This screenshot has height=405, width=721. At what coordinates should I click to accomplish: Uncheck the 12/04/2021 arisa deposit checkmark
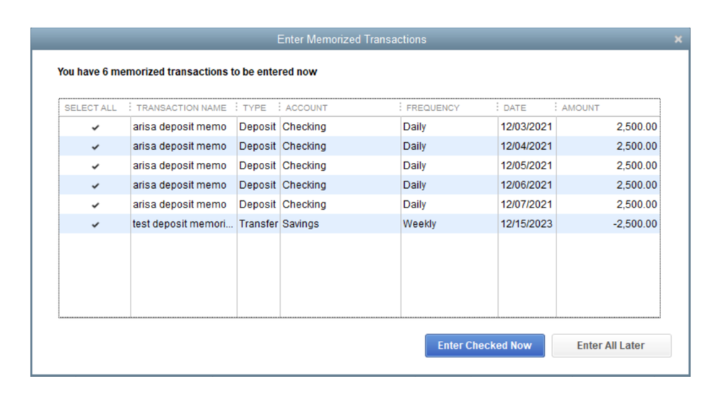[x=95, y=147]
